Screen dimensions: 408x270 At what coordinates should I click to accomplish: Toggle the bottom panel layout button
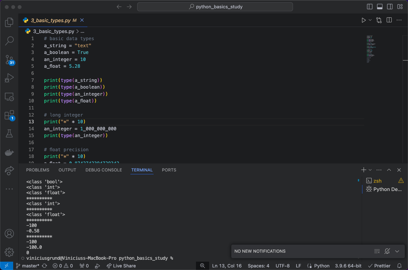click(380, 6)
